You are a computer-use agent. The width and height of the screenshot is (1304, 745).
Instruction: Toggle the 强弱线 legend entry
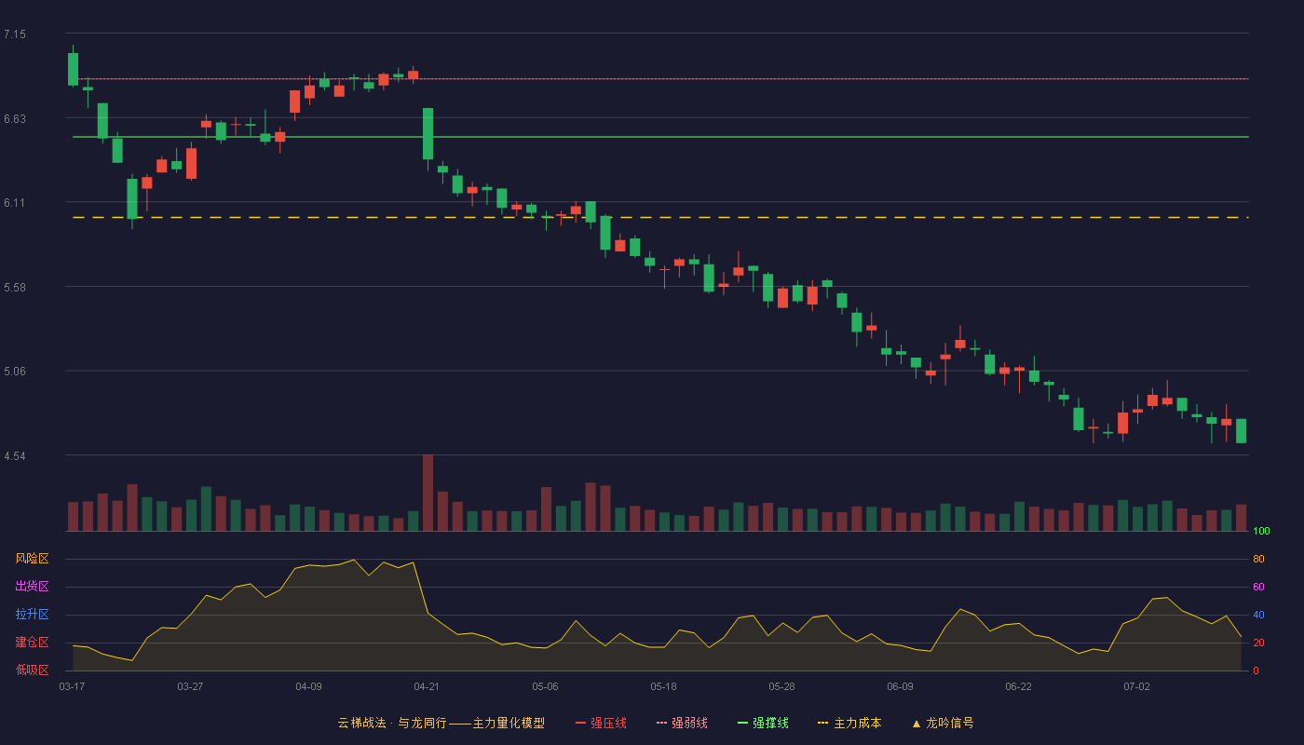click(x=682, y=723)
